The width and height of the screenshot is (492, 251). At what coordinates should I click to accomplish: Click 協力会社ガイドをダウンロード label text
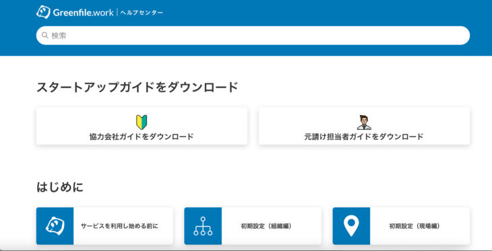tap(142, 137)
